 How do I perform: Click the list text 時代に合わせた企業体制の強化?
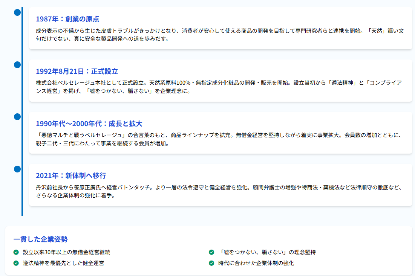pos(256,263)
